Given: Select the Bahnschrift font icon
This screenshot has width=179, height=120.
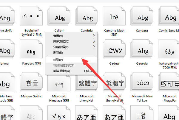Looking at the screenshot, I should click(x=7, y=16).
